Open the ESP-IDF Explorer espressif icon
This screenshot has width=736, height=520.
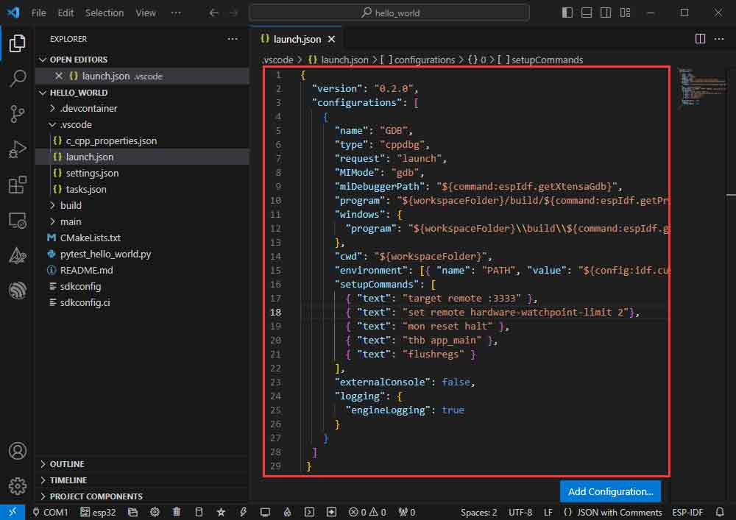18,291
